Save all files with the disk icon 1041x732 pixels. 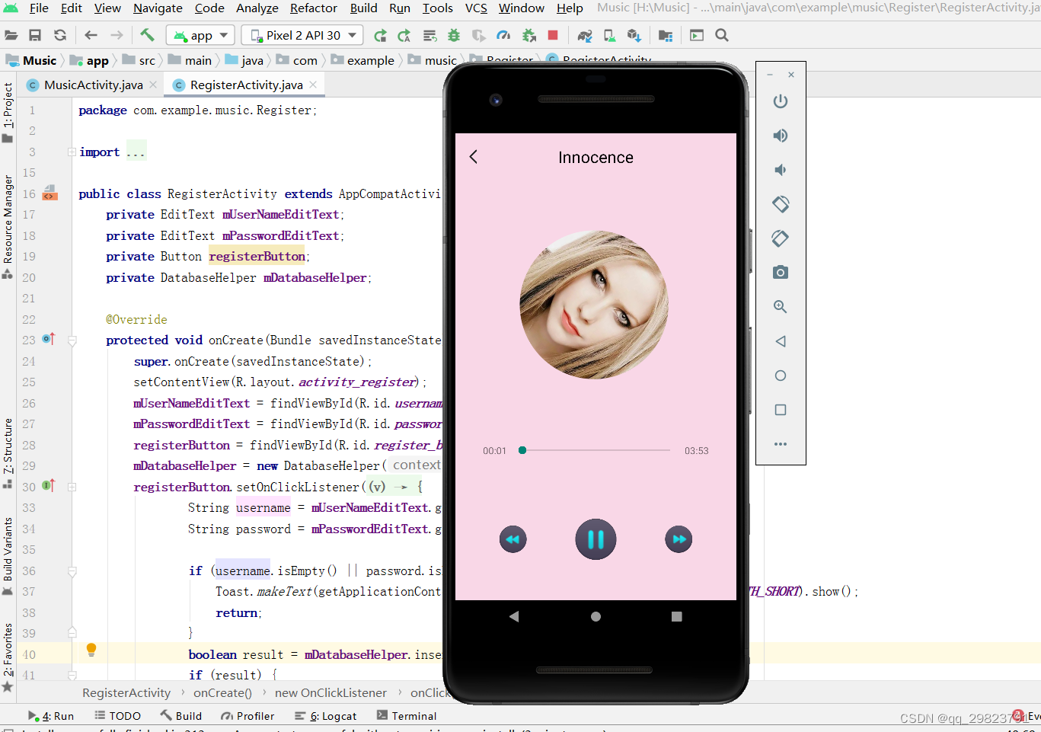35,35
